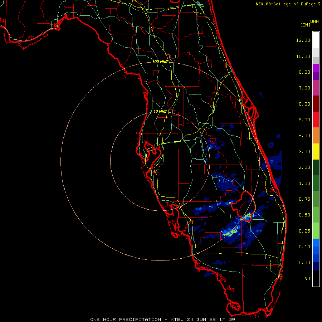Pick the black ND swatch at the legend bottom
Screen dimensions: 322x322
click(316, 278)
